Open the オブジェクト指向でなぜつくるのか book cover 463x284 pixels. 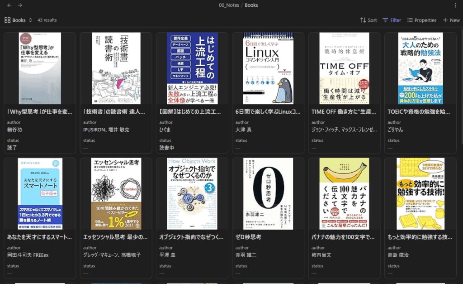click(x=192, y=194)
